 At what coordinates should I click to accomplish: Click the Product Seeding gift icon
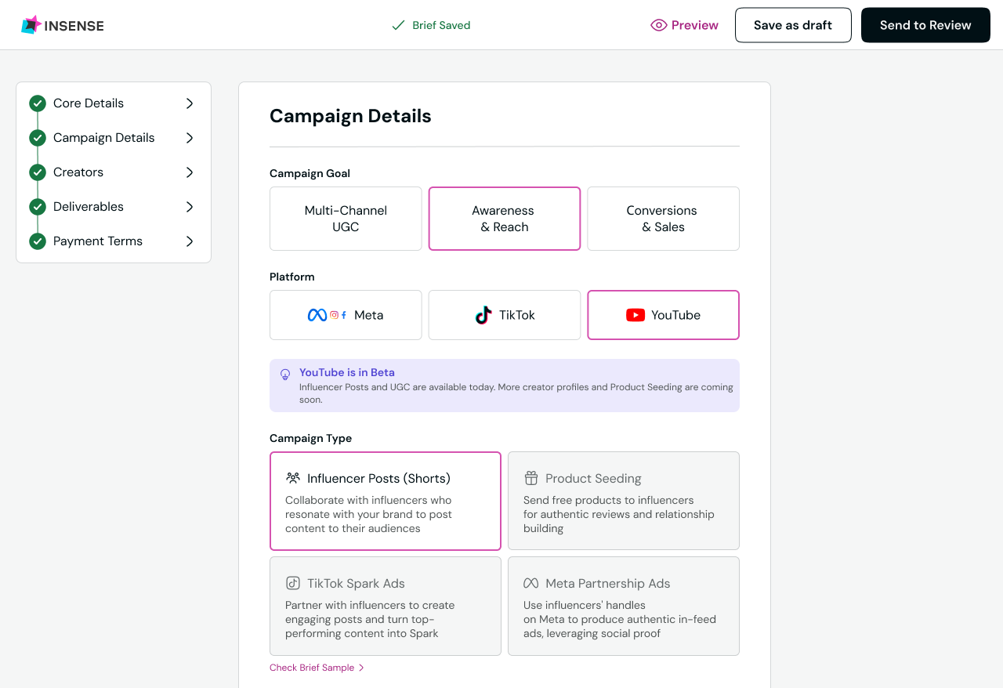(x=531, y=478)
